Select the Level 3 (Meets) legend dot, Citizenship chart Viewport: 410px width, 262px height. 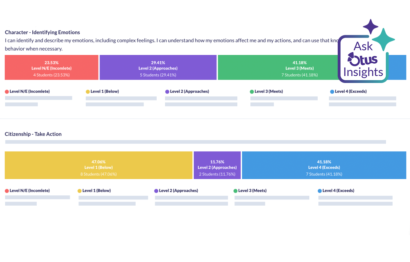tap(236, 190)
